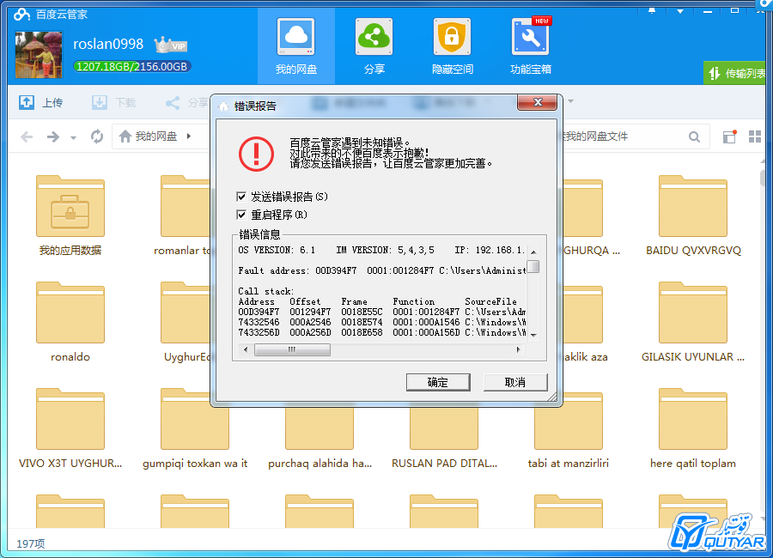The image size is (773, 558).
Task: Click 确定 in error dialog
Action: click(x=438, y=382)
